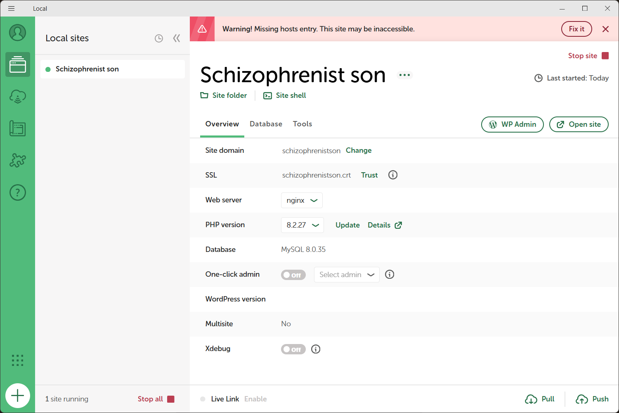This screenshot has width=619, height=413.
Task: Click Stop all sites
Action: [x=156, y=399]
